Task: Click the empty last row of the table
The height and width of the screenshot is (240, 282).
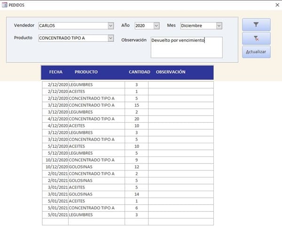Action: click(127, 221)
